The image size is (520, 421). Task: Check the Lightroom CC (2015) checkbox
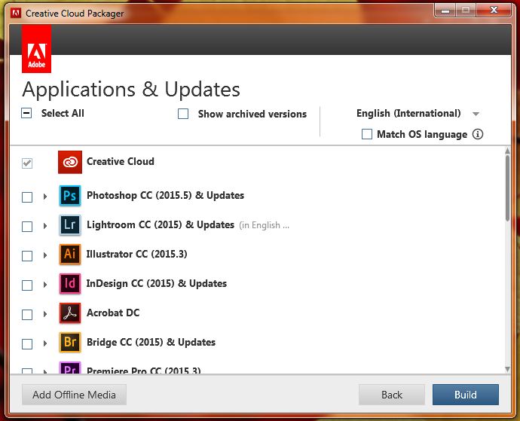click(27, 227)
